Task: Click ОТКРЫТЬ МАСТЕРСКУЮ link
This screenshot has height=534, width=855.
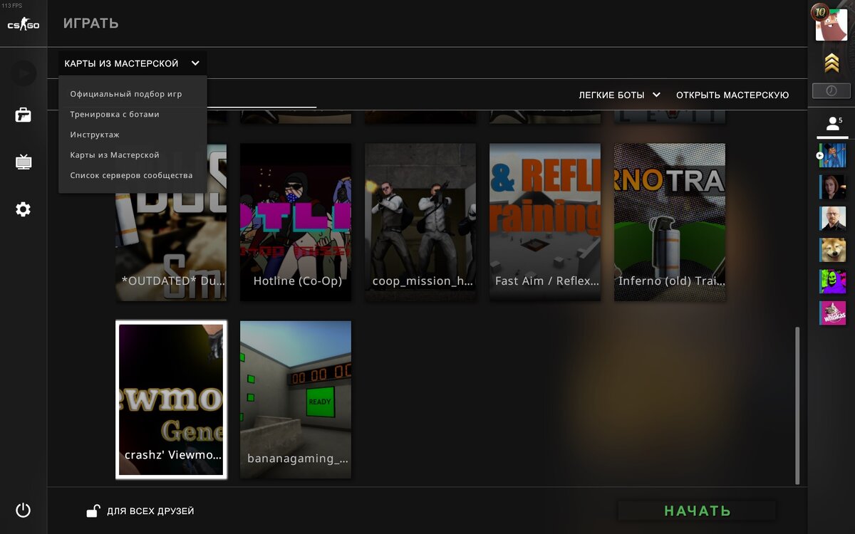Action: point(732,95)
